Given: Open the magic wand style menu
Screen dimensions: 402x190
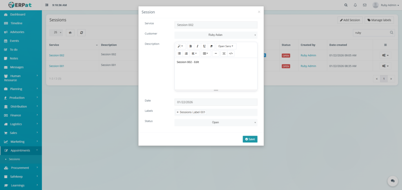Looking at the screenshot, I should tap(181, 46).
